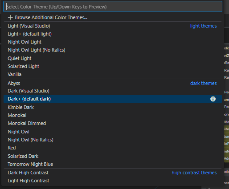Viewport: 229px width, 189px height.
Task: Pick the Night Owl Light theme
Action: [x=113, y=42]
